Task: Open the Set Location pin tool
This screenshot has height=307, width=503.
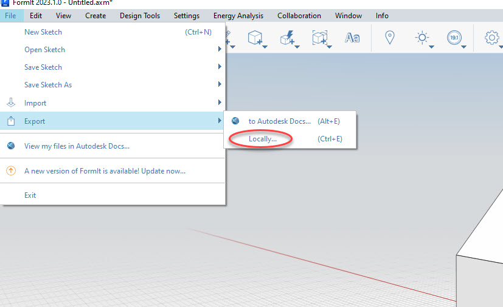Action: pos(390,38)
